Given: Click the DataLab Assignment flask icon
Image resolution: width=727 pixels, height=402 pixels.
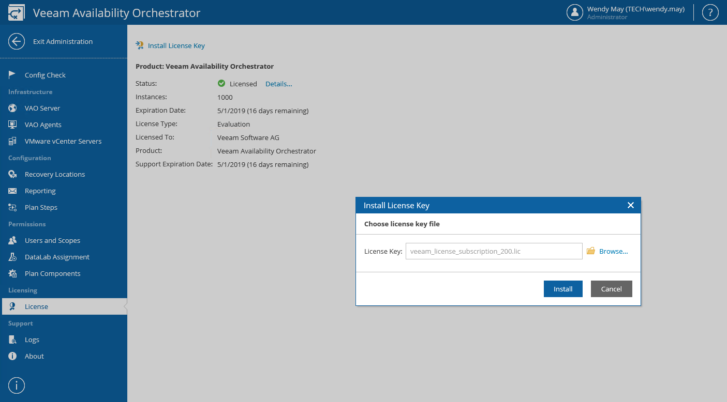Looking at the screenshot, I should tap(12, 257).
